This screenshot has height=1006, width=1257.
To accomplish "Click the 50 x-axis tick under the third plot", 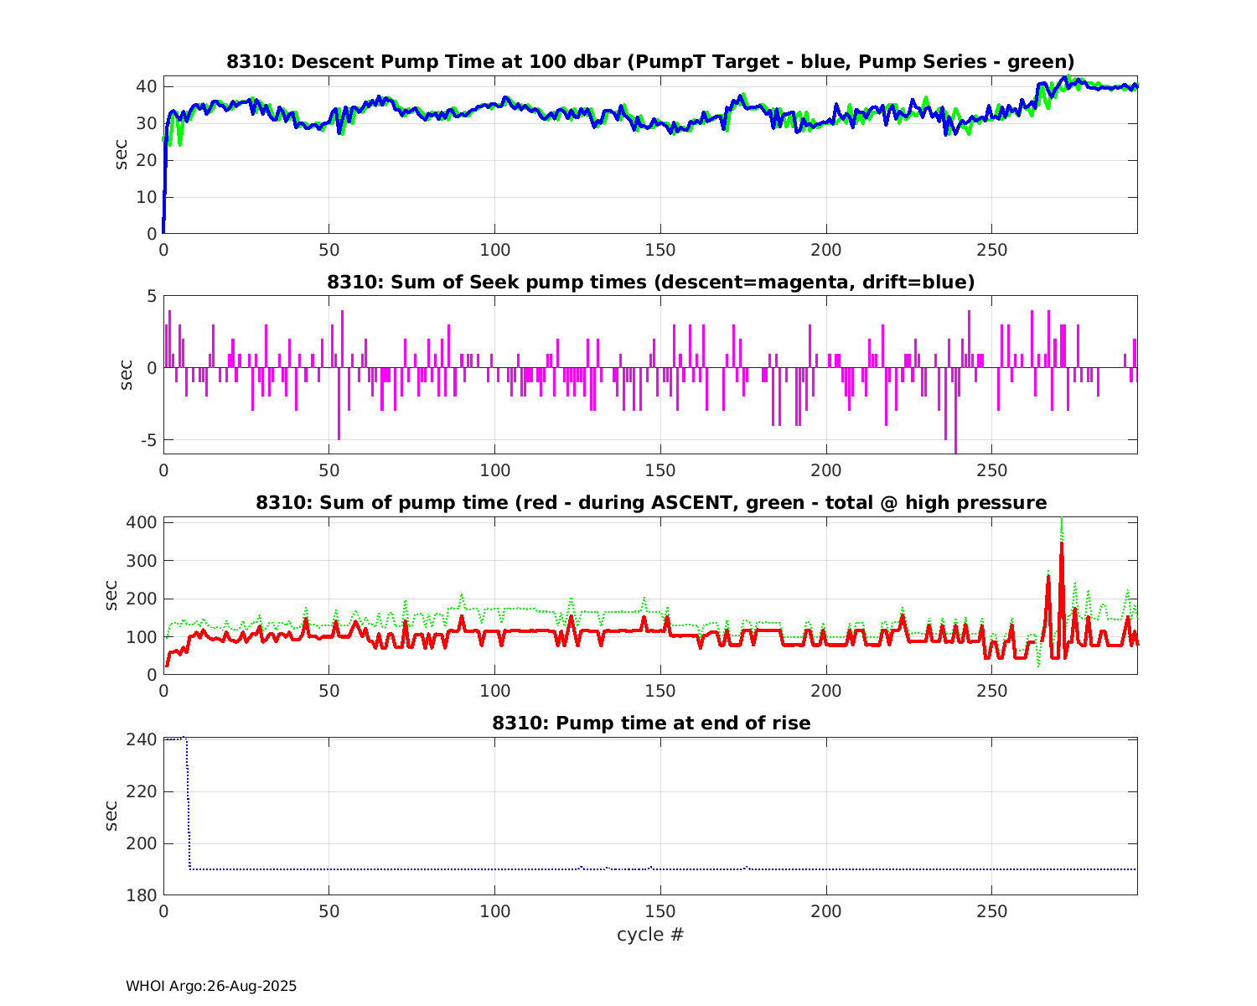I will (x=328, y=691).
